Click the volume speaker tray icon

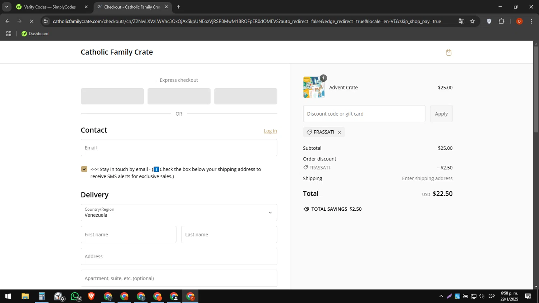(482, 297)
